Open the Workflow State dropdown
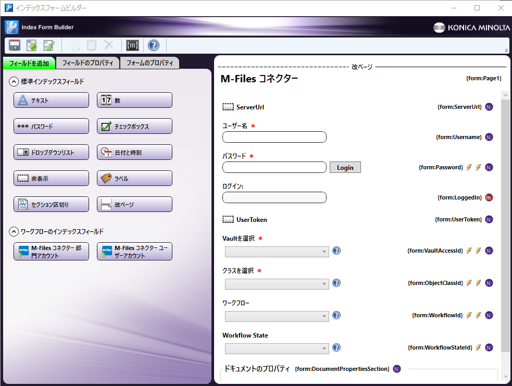Viewport: 512px width, 386px height. pyautogui.click(x=277, y=348)
